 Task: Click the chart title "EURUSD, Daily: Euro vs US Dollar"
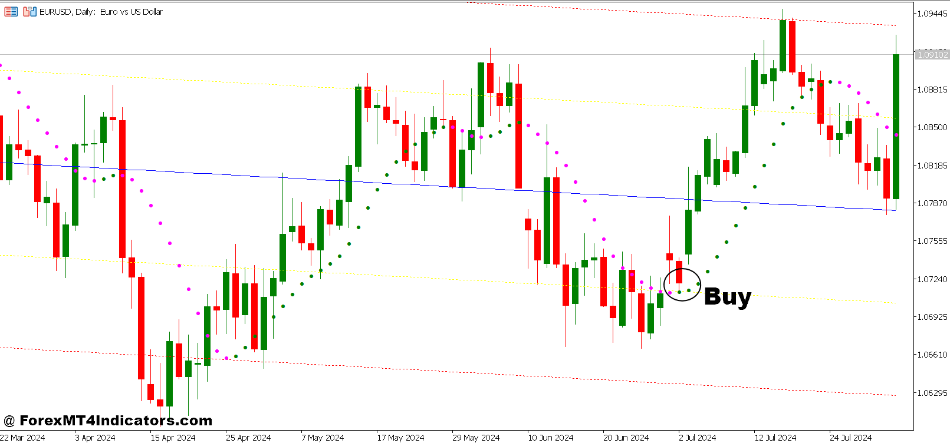point(101,12)
